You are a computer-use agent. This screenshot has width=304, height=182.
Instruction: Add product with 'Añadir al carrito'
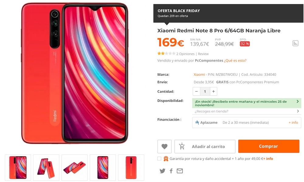tap(205, 146)
